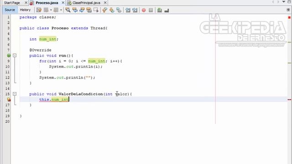Switch to the History view
Screen dimensions: 292x164
pyautogui.click(x=25, y=10)
